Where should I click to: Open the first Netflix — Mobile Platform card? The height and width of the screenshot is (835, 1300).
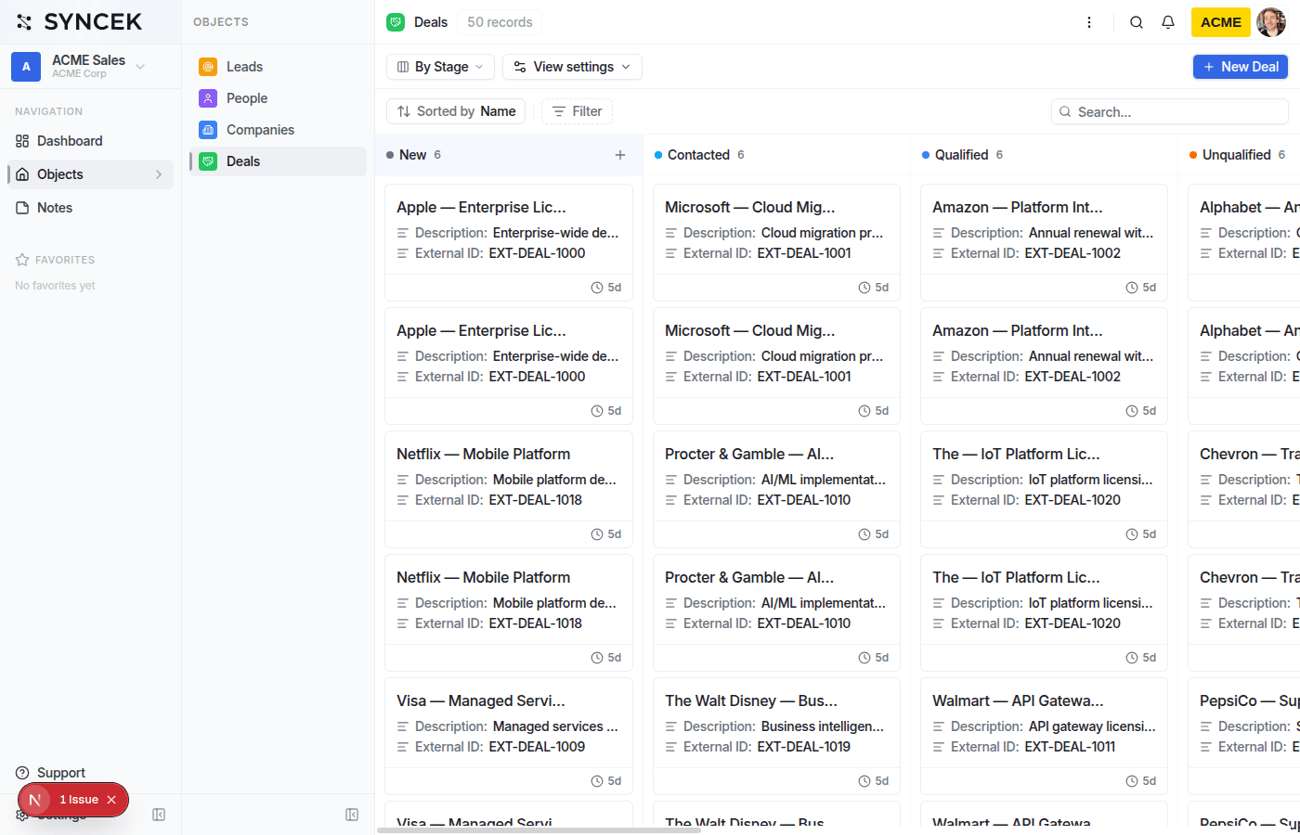tap(509, 489)
